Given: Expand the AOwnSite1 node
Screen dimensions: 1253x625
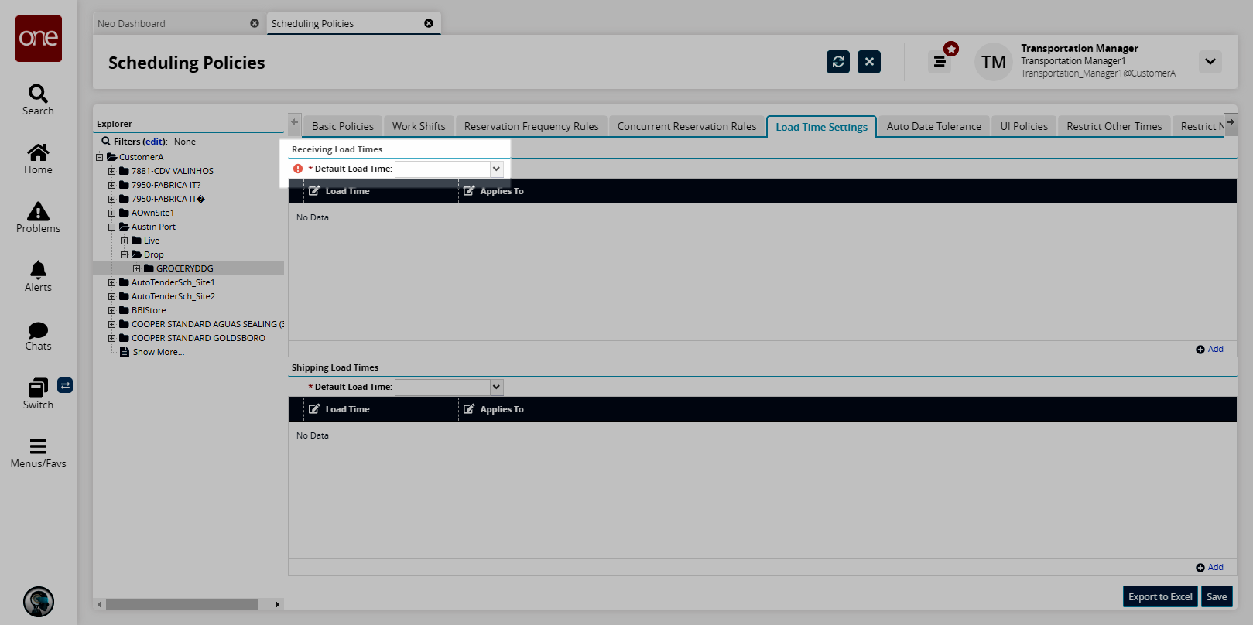Looking at the screenshot, I should click(x=111, y=213).
